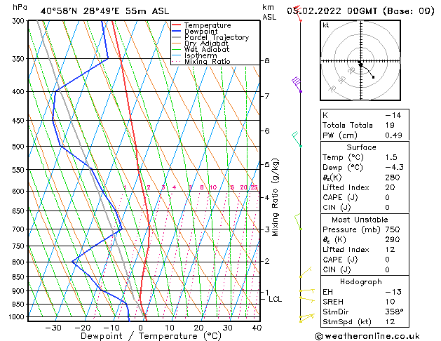Click the Totals Totals value 19
Viewport: 441px width, 341px height.
click(x=390, y=125)
